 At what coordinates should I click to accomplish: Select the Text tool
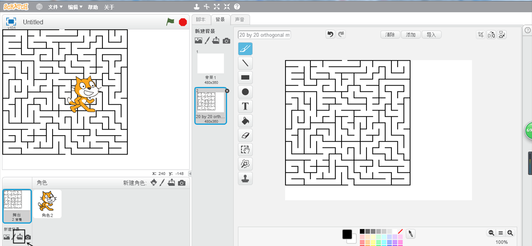[x=245, y=106]
